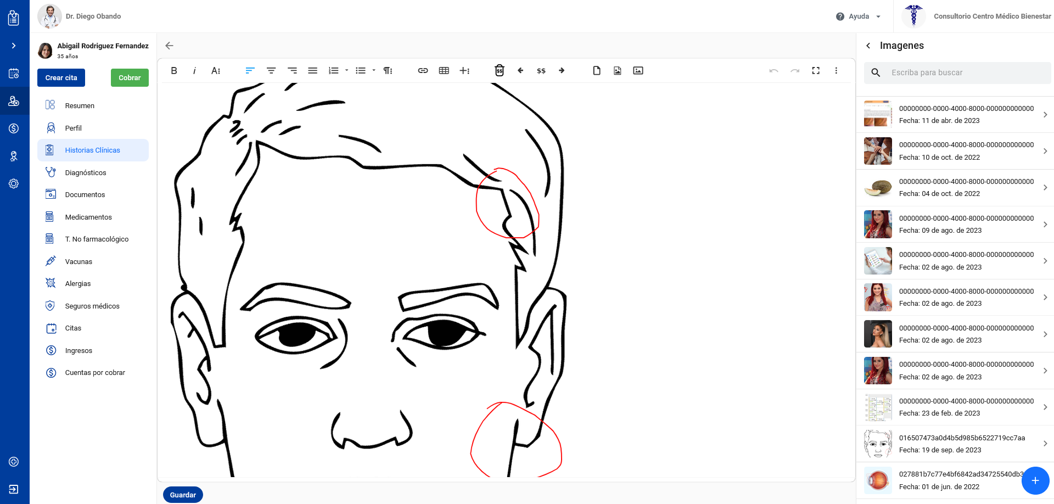Center align the text
Screen dimensions: 1054x504
tap(271, 71)
